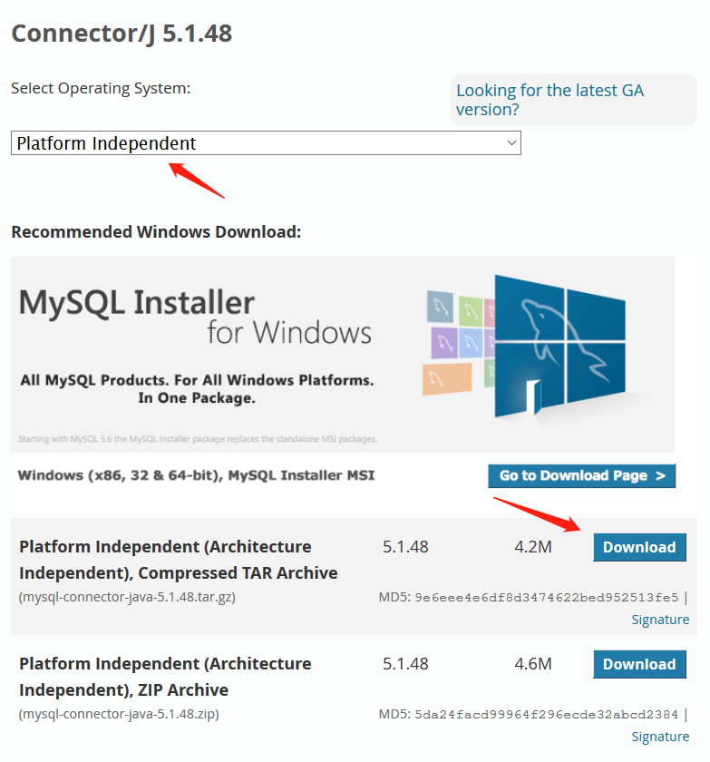Click the 4.2M file size value

coord(533,547)
